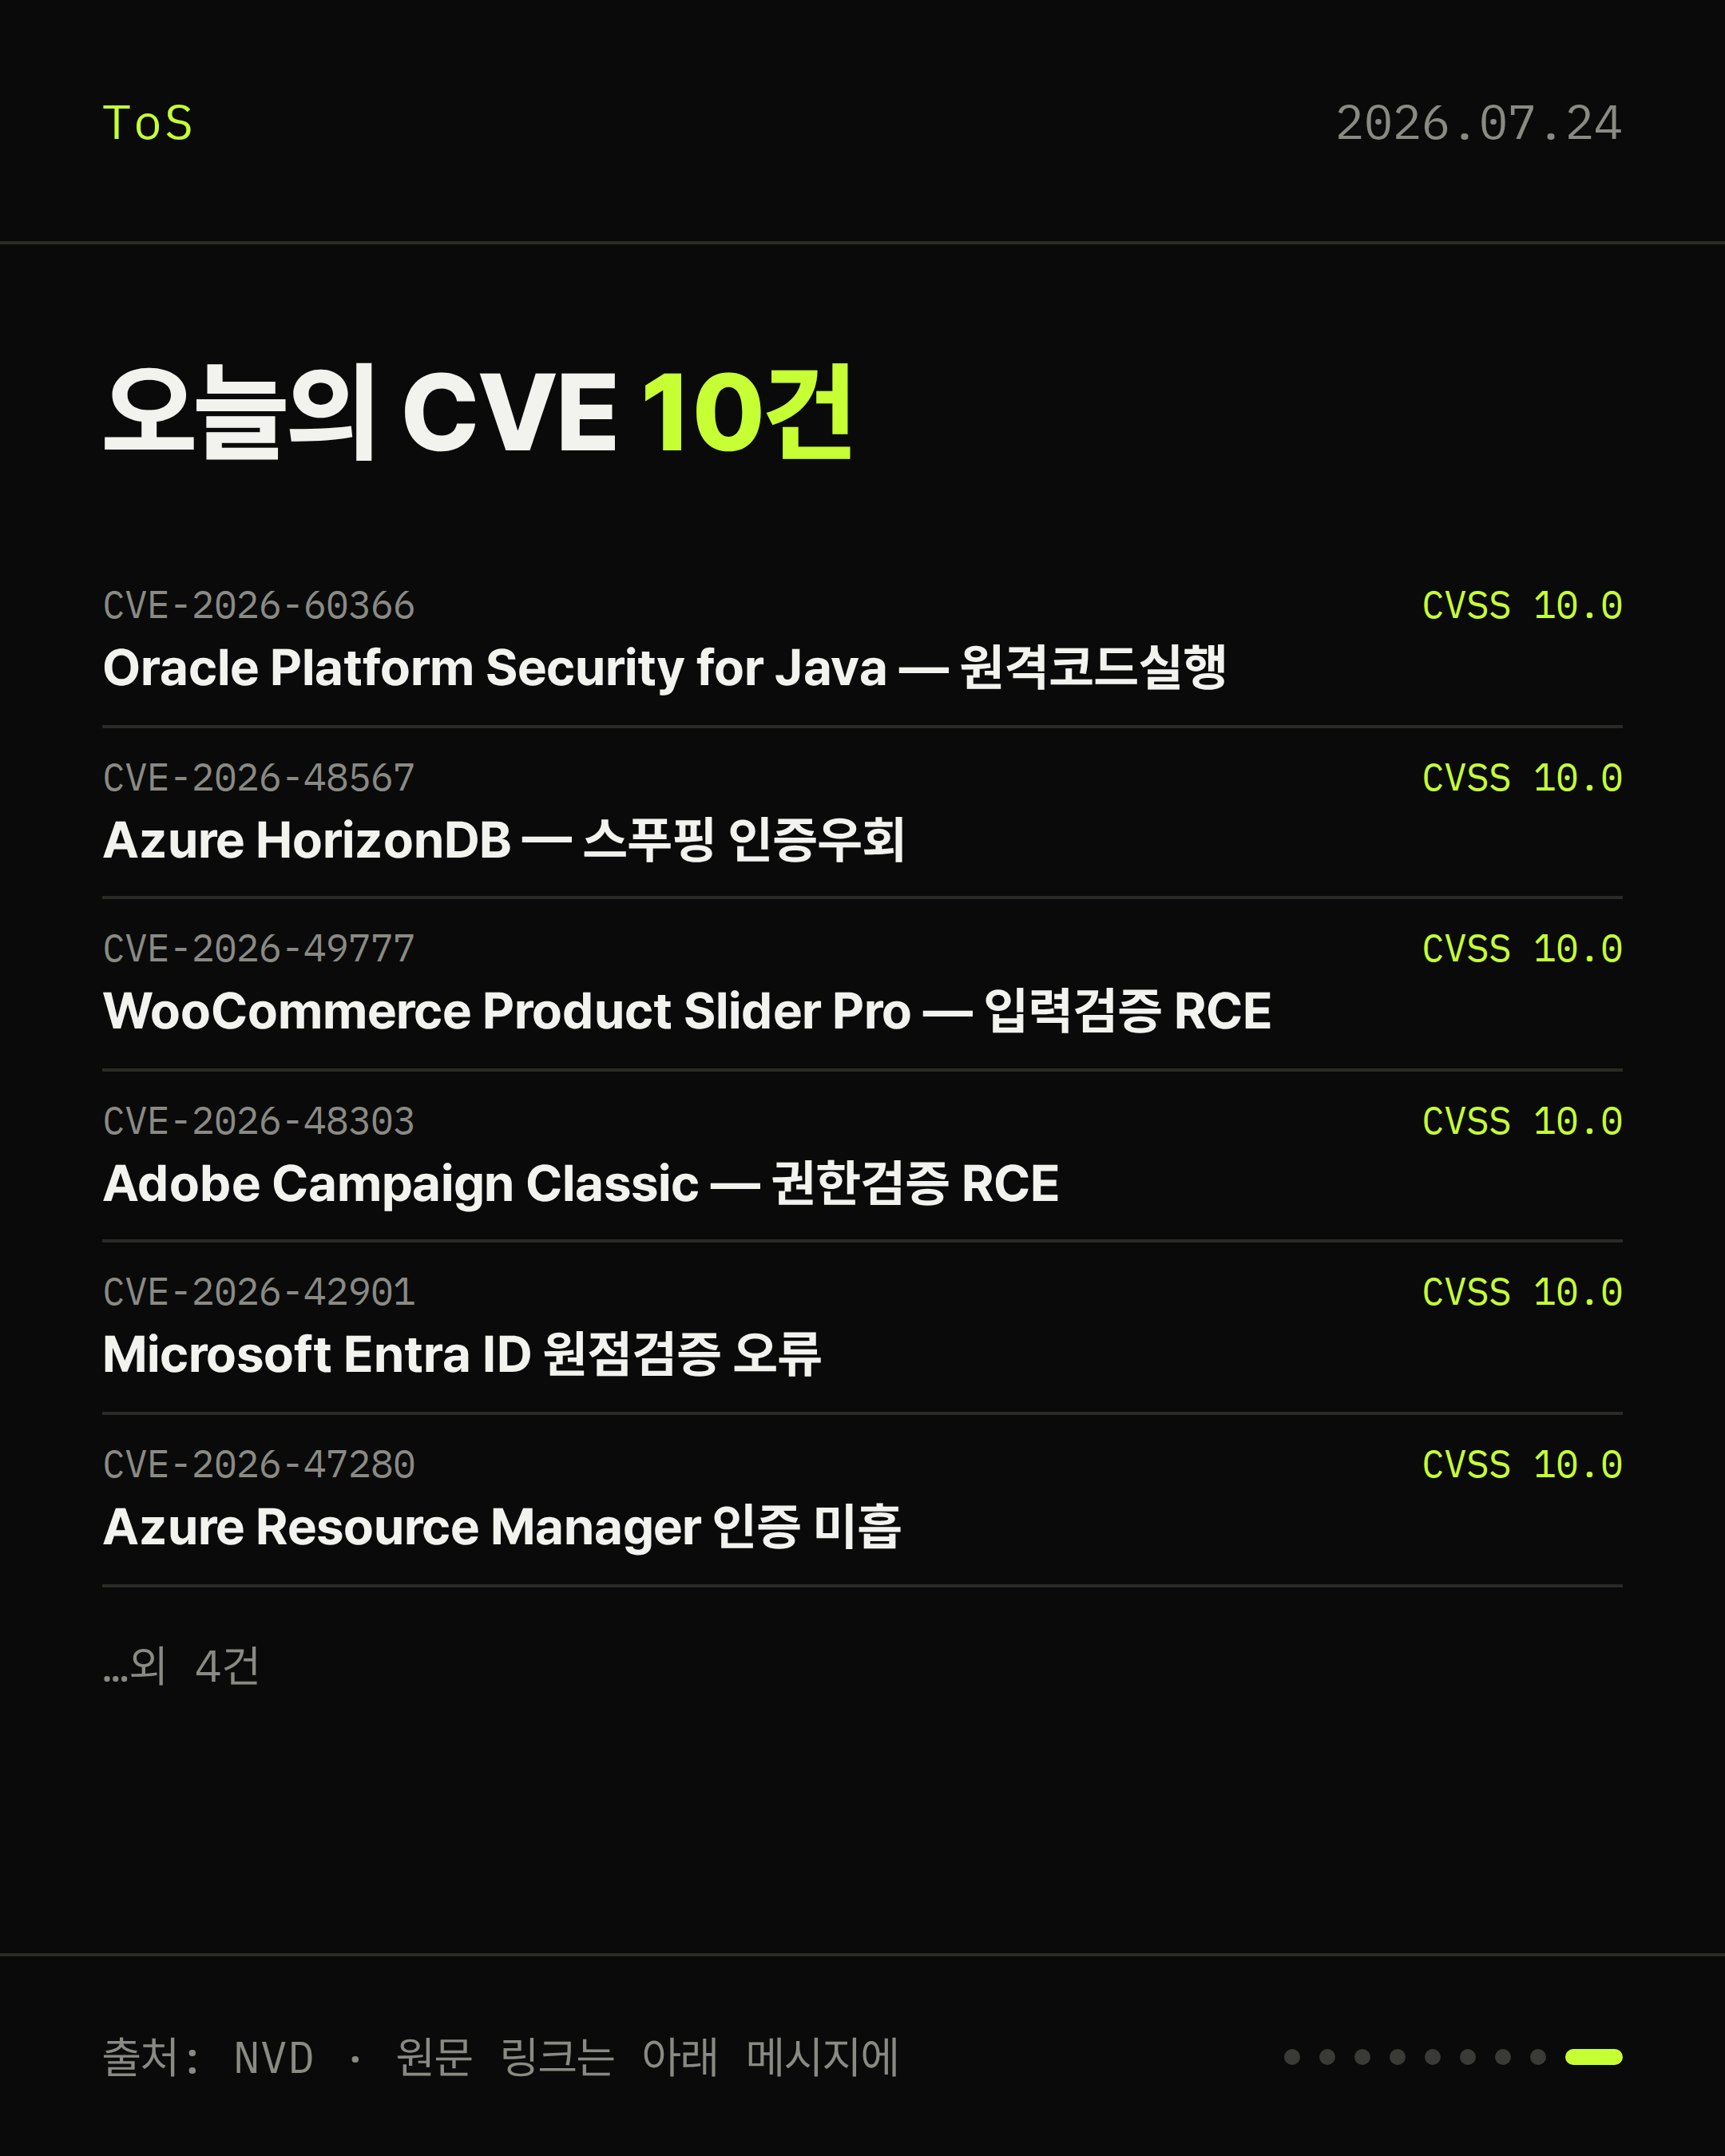The height and width of the screenshot is (2156, 1725).
Task: Click the CVSS 10.0 score beside CVE-2026-42901
Action: click(1522, 1291)
